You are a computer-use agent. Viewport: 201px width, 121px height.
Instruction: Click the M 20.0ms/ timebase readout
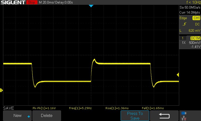(x=46, y=2)
